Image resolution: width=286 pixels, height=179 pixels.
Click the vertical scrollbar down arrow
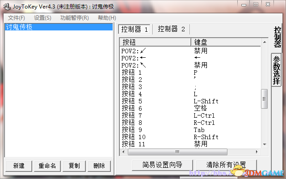[265, 144]
